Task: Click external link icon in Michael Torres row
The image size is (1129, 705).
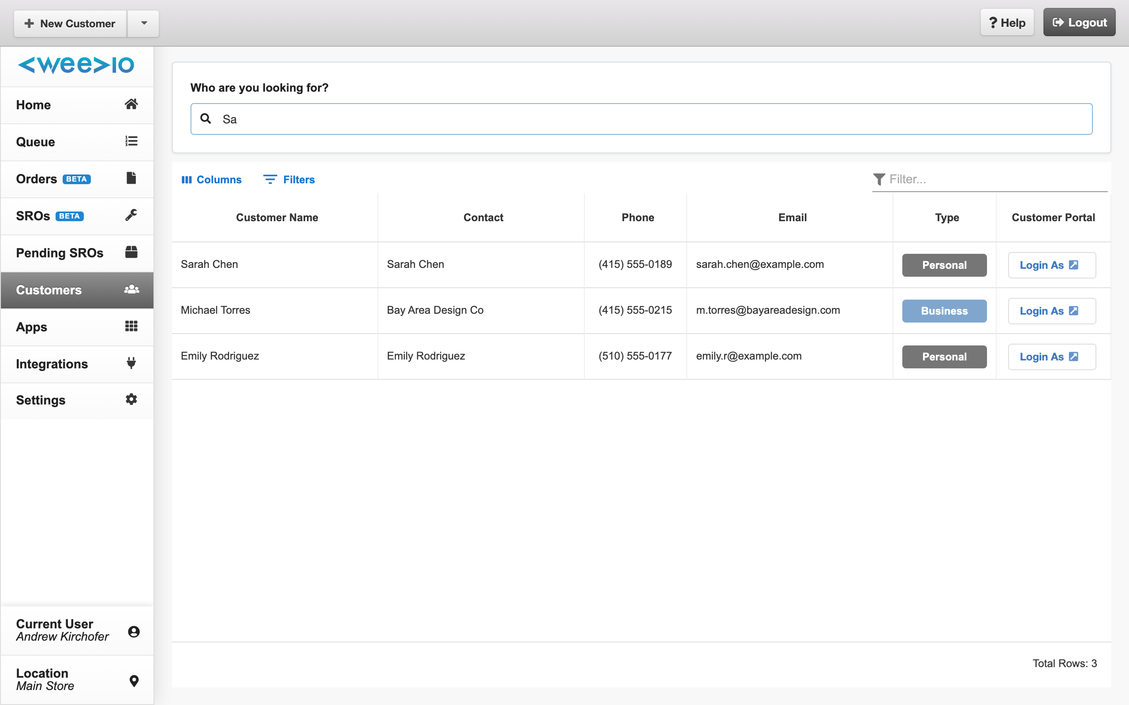Action: coord(1073,310)
